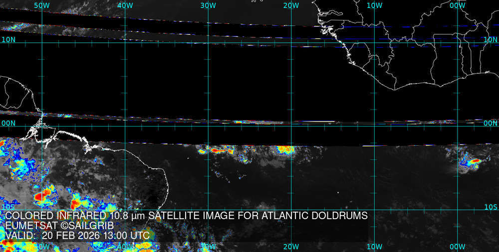This screenshot has height=252, width=499.
Task: Click the 30W longitude label at top edge
Action: pos(208,5)
